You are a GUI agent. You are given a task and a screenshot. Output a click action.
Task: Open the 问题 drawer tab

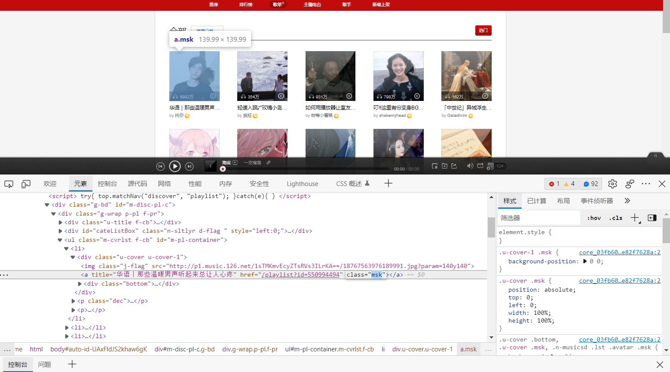pyautogui.click(x=45, y=364)
